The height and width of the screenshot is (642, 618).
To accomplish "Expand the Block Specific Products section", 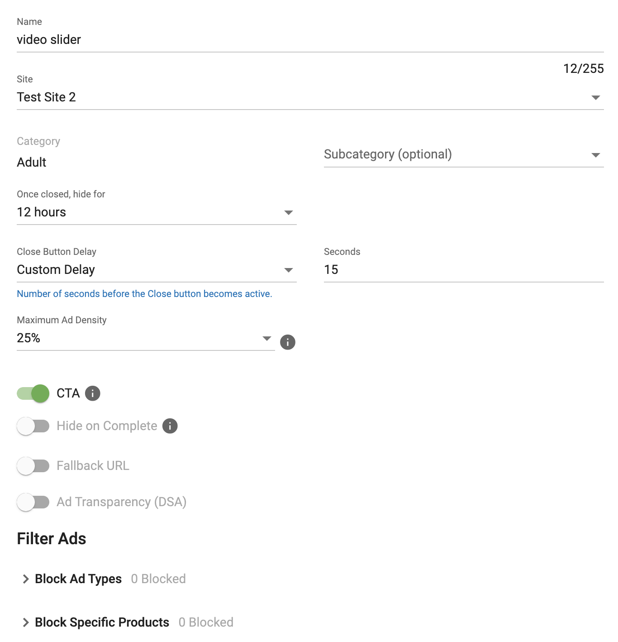I will click(26, 623).
